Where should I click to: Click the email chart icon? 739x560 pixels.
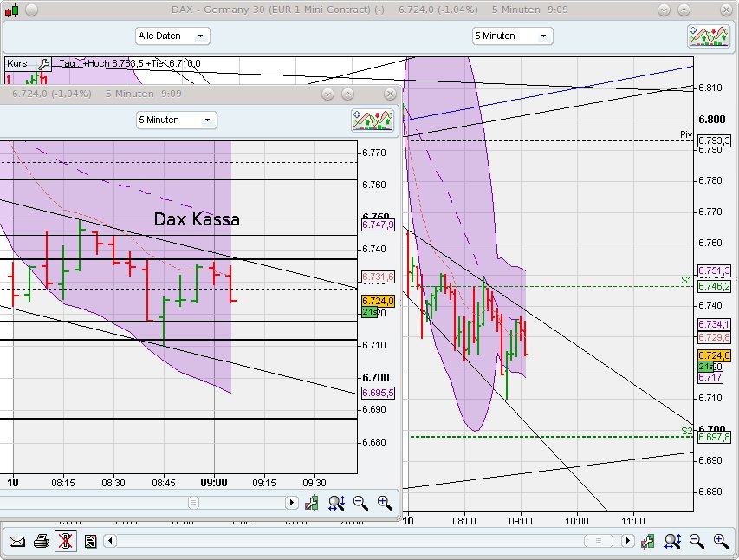click(x=19, y=541)
